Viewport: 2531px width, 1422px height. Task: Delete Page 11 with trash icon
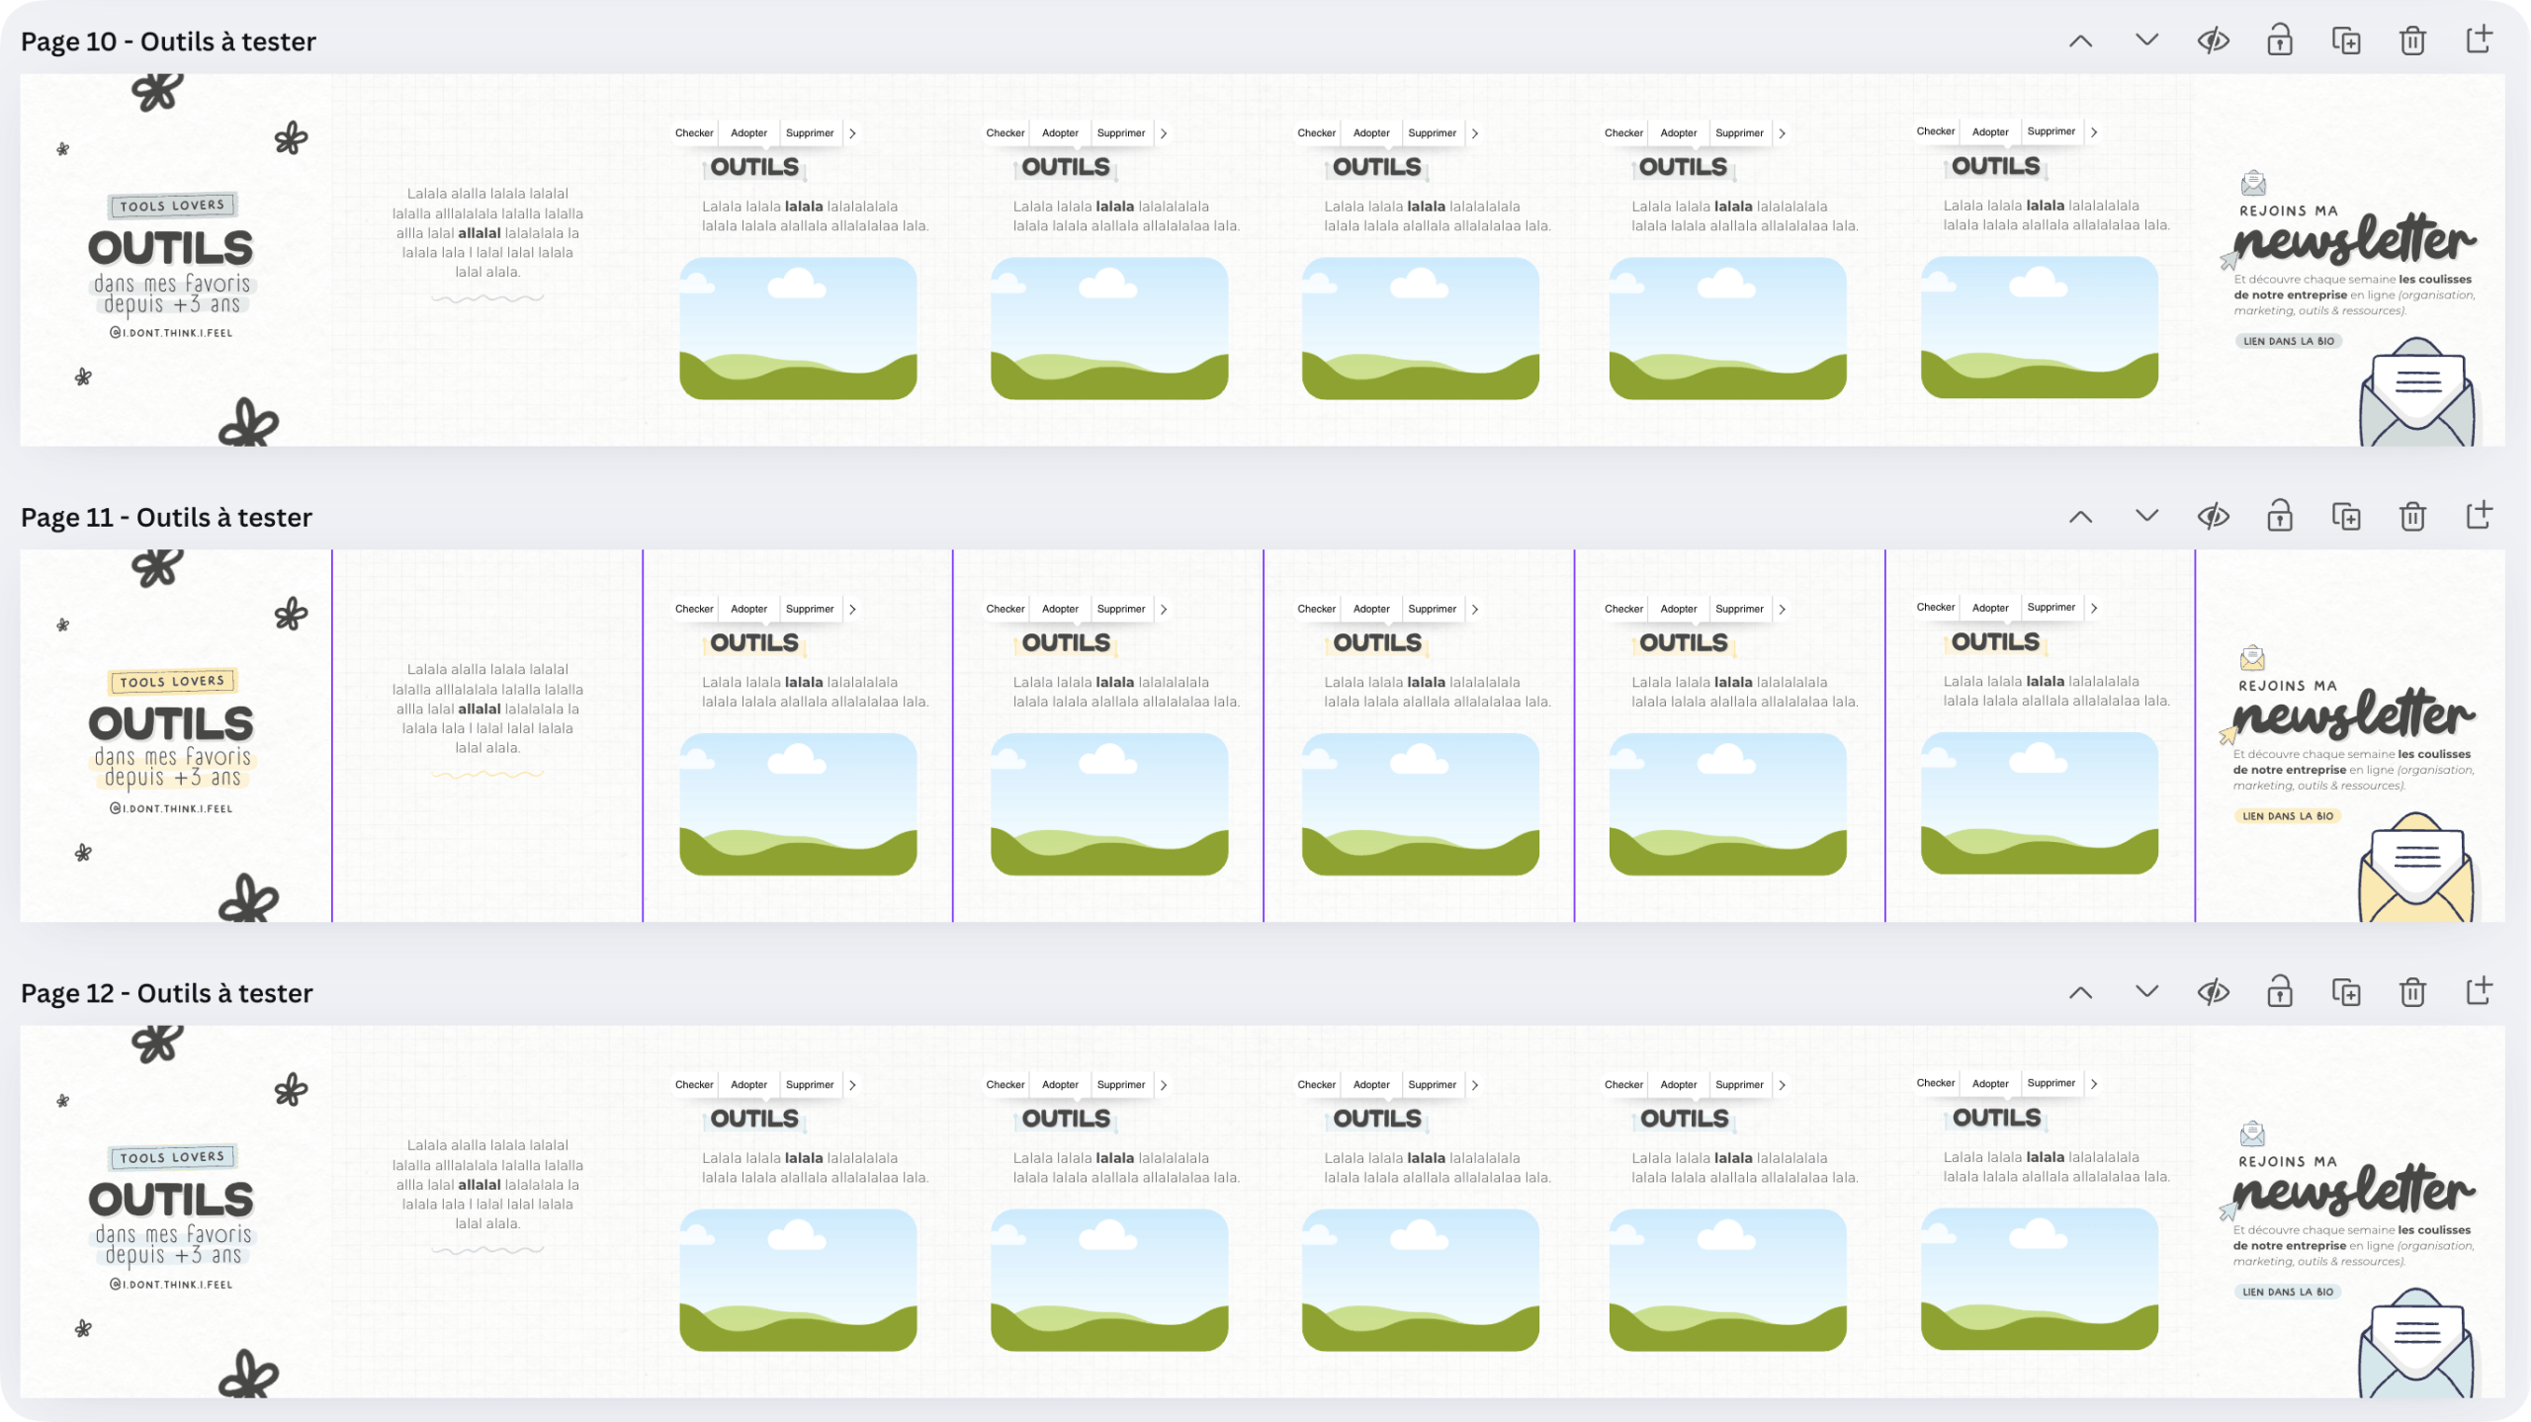coord(2412,516)
